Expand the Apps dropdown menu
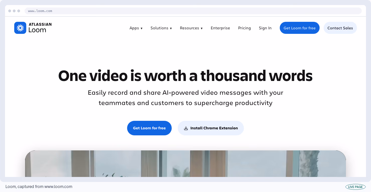371x192 pixels. (136, 28)
